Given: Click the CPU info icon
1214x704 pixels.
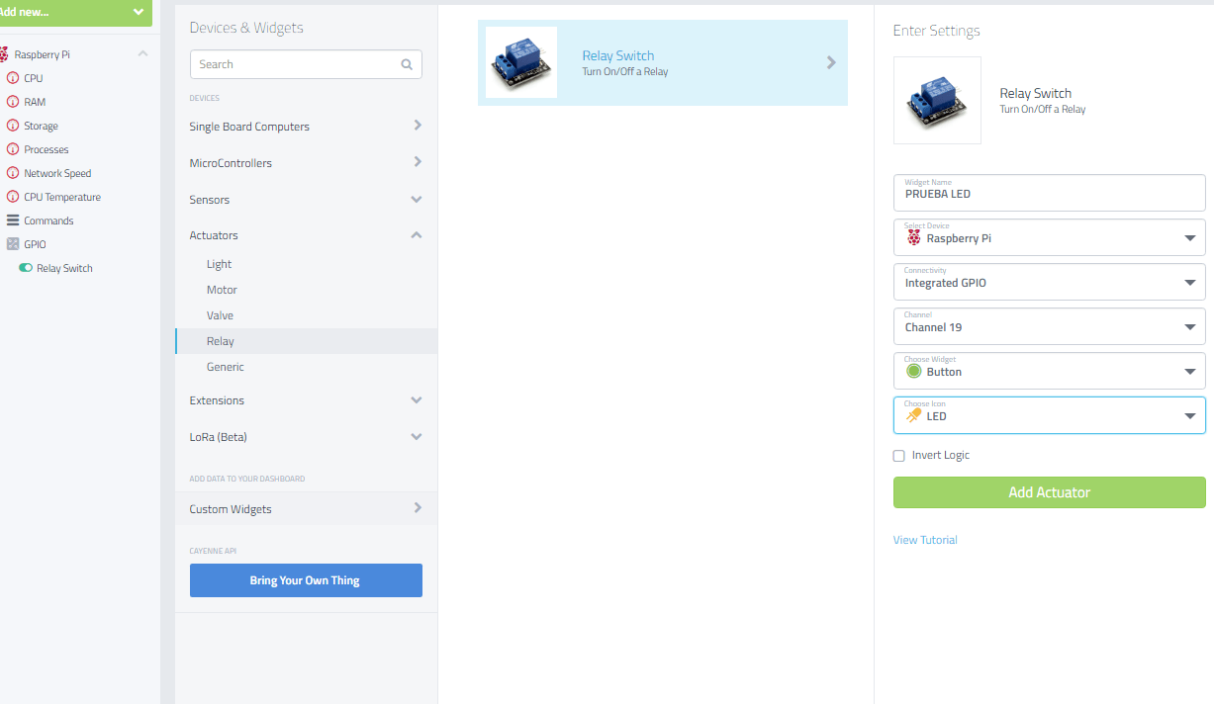Looking at the screenshot, I should tap(13, 78).
